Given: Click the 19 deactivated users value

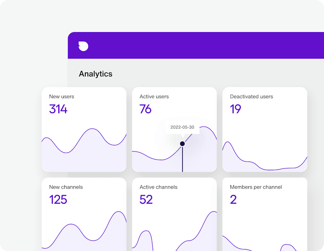Looking at the screenshot, I should tap(235, 109).
